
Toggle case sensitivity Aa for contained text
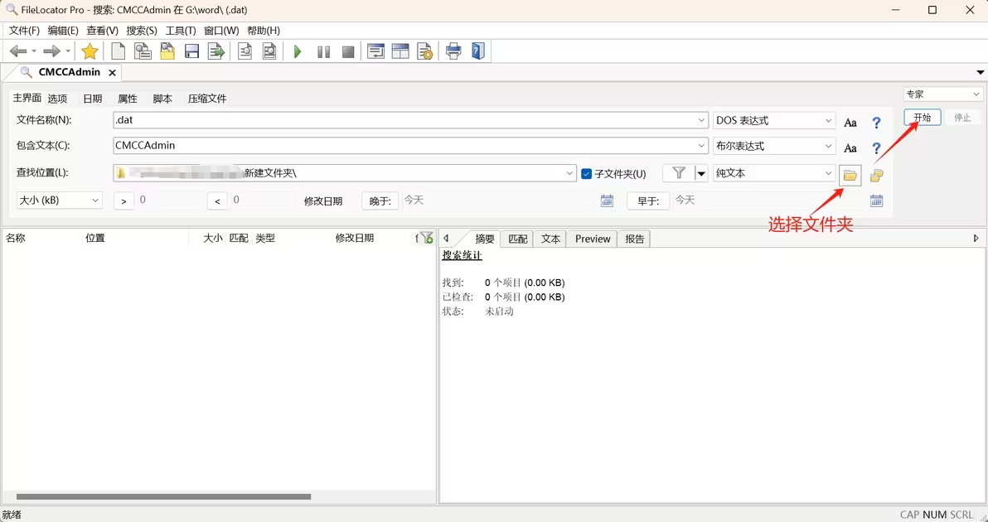tap(850, 146)
